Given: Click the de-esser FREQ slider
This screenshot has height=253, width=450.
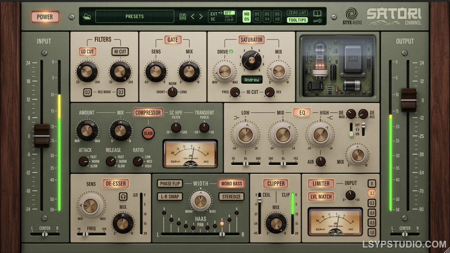Looking at the screenshot, I should point(91,234).
